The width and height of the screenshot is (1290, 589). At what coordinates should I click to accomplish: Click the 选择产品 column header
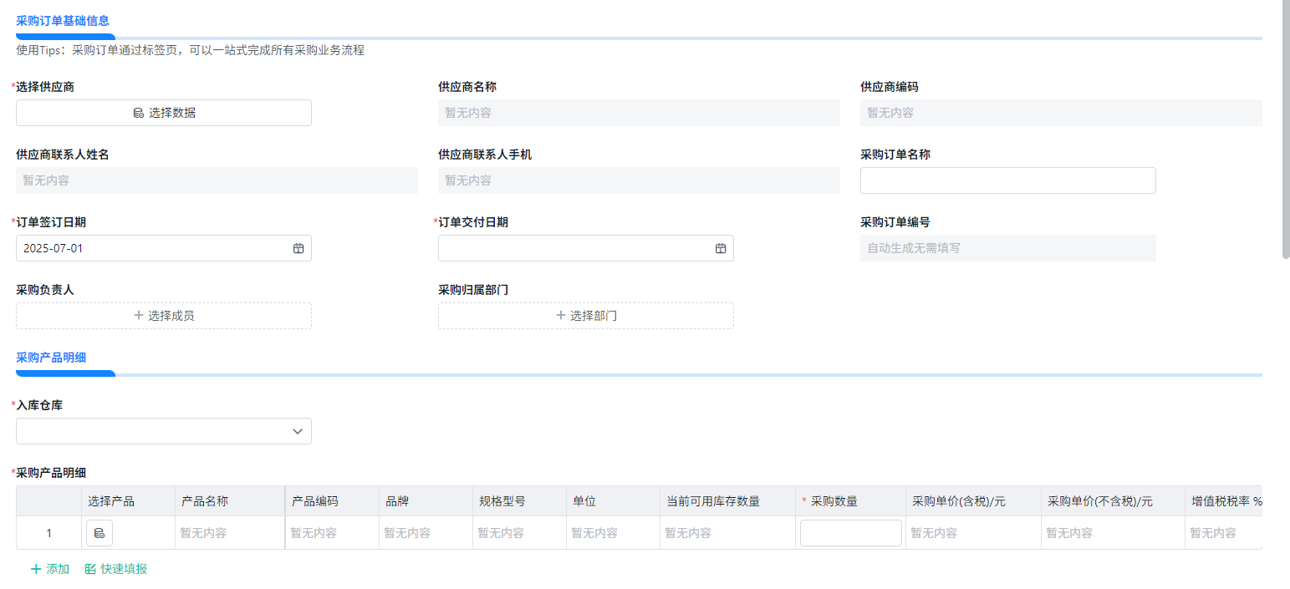129,501
